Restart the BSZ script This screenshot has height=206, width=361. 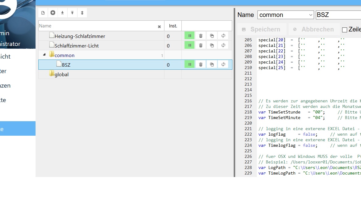coord(223,64)
